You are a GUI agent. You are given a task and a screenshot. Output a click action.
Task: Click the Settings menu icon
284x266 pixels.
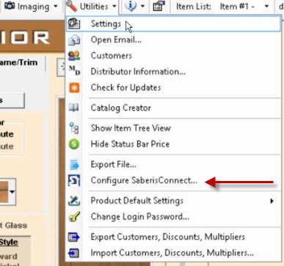74,23
